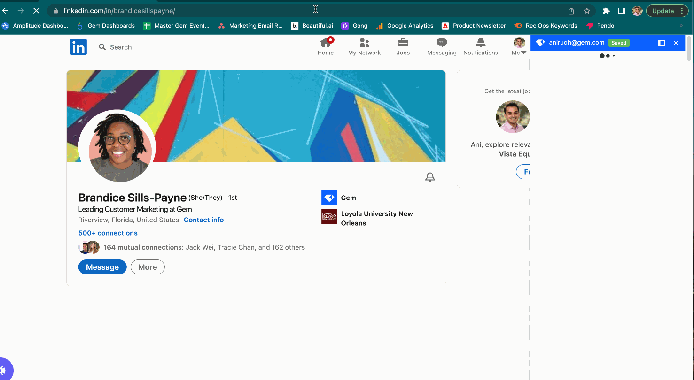Click the Message button

(x=102, y=267)
